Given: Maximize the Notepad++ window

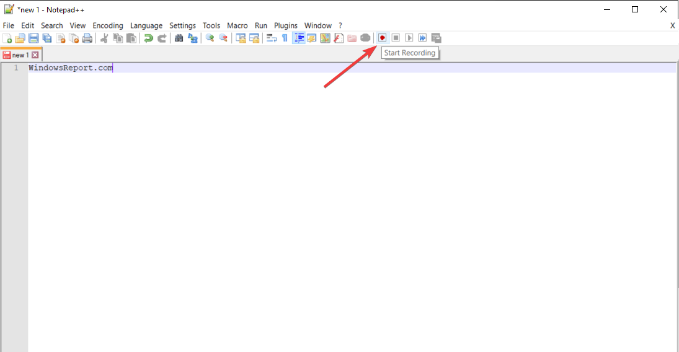Looking at the screenshot, I should click(x=635, y=9).
